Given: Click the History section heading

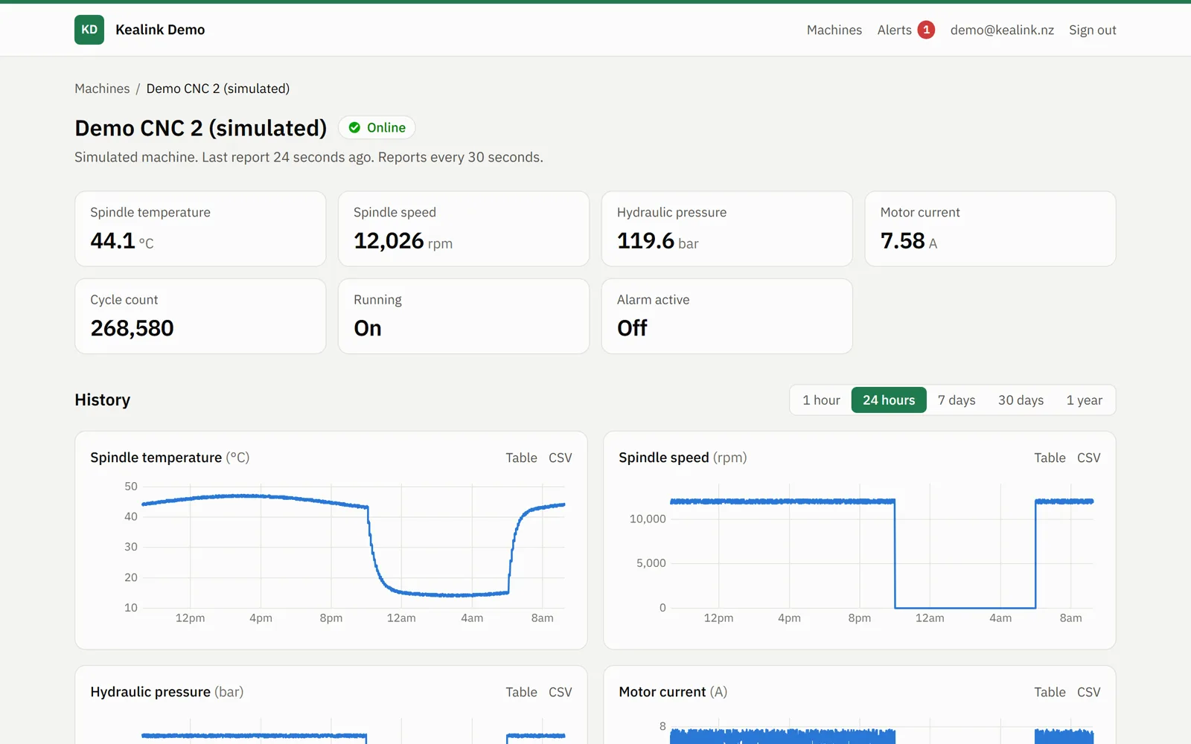Looking at the screenshot, I should click(103, 400).
